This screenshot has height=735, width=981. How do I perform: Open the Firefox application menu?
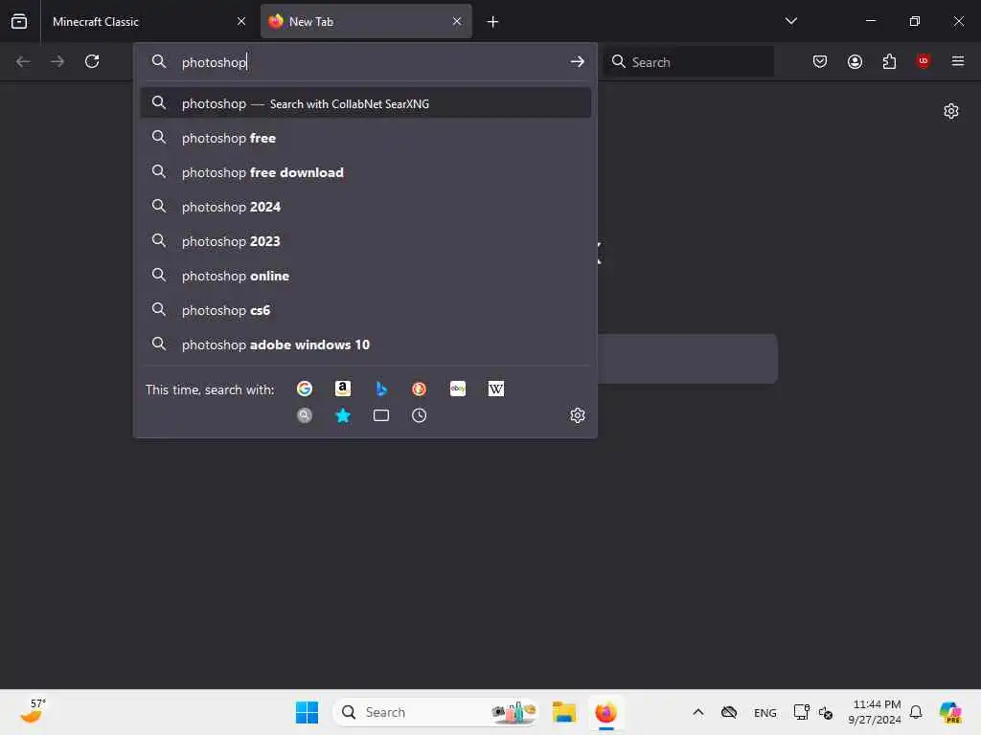click(x=957, y=61)
